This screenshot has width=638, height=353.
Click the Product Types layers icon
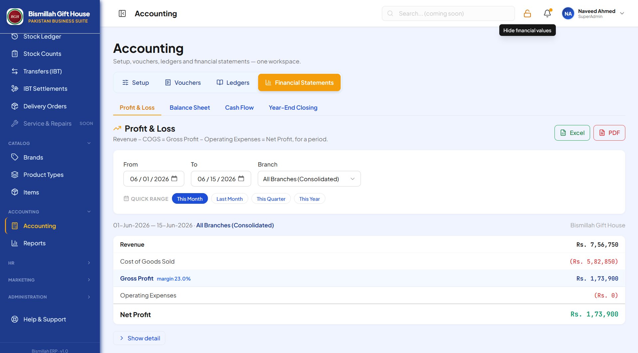coord(15,175)
